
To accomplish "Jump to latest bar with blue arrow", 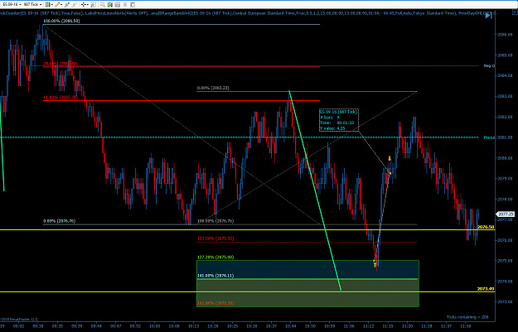I will click(489, 16).
